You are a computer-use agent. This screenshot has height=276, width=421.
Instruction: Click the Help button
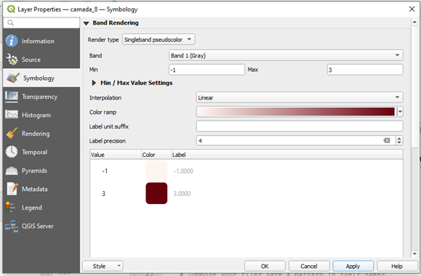[397, 266]
